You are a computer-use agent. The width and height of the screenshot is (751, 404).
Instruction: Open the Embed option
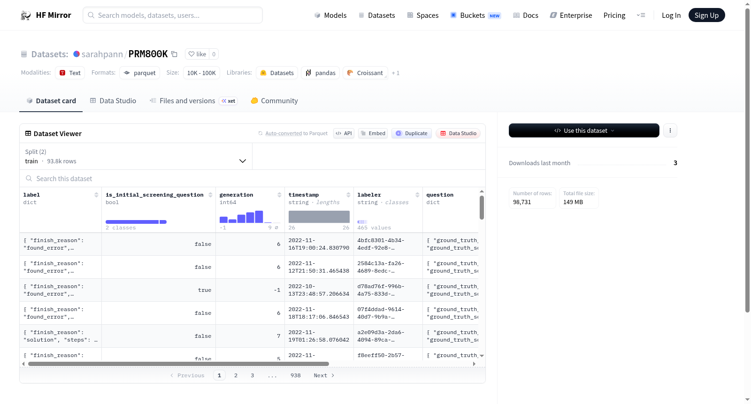pos(373,133)
